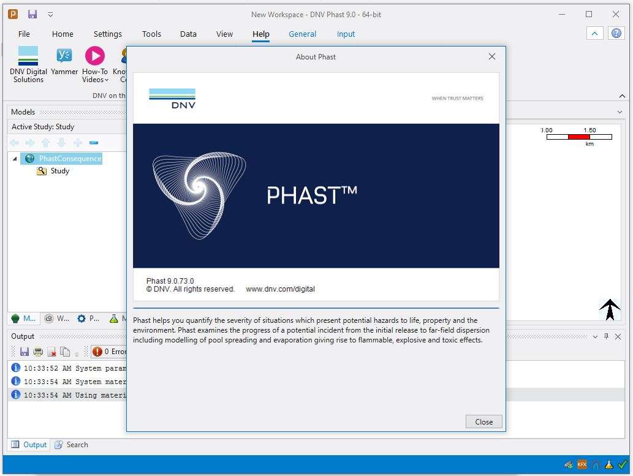
Task: Save the output log with the floppy icon
Action: 25,352
